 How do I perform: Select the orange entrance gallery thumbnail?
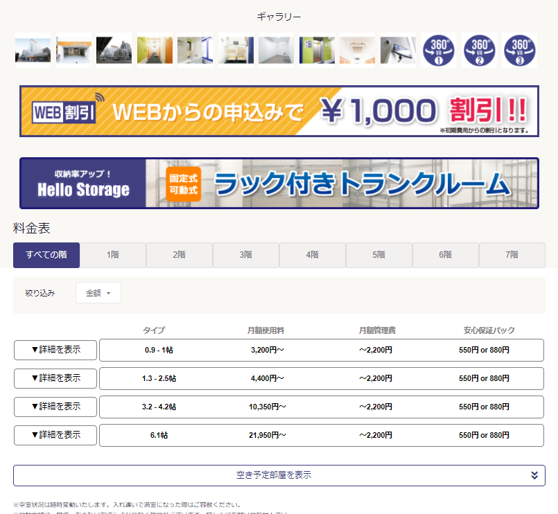73,50
